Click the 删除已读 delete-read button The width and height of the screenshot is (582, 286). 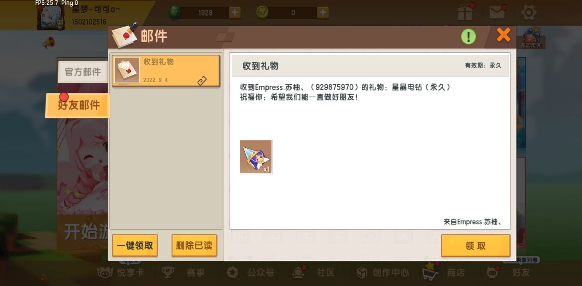[194, 245]
